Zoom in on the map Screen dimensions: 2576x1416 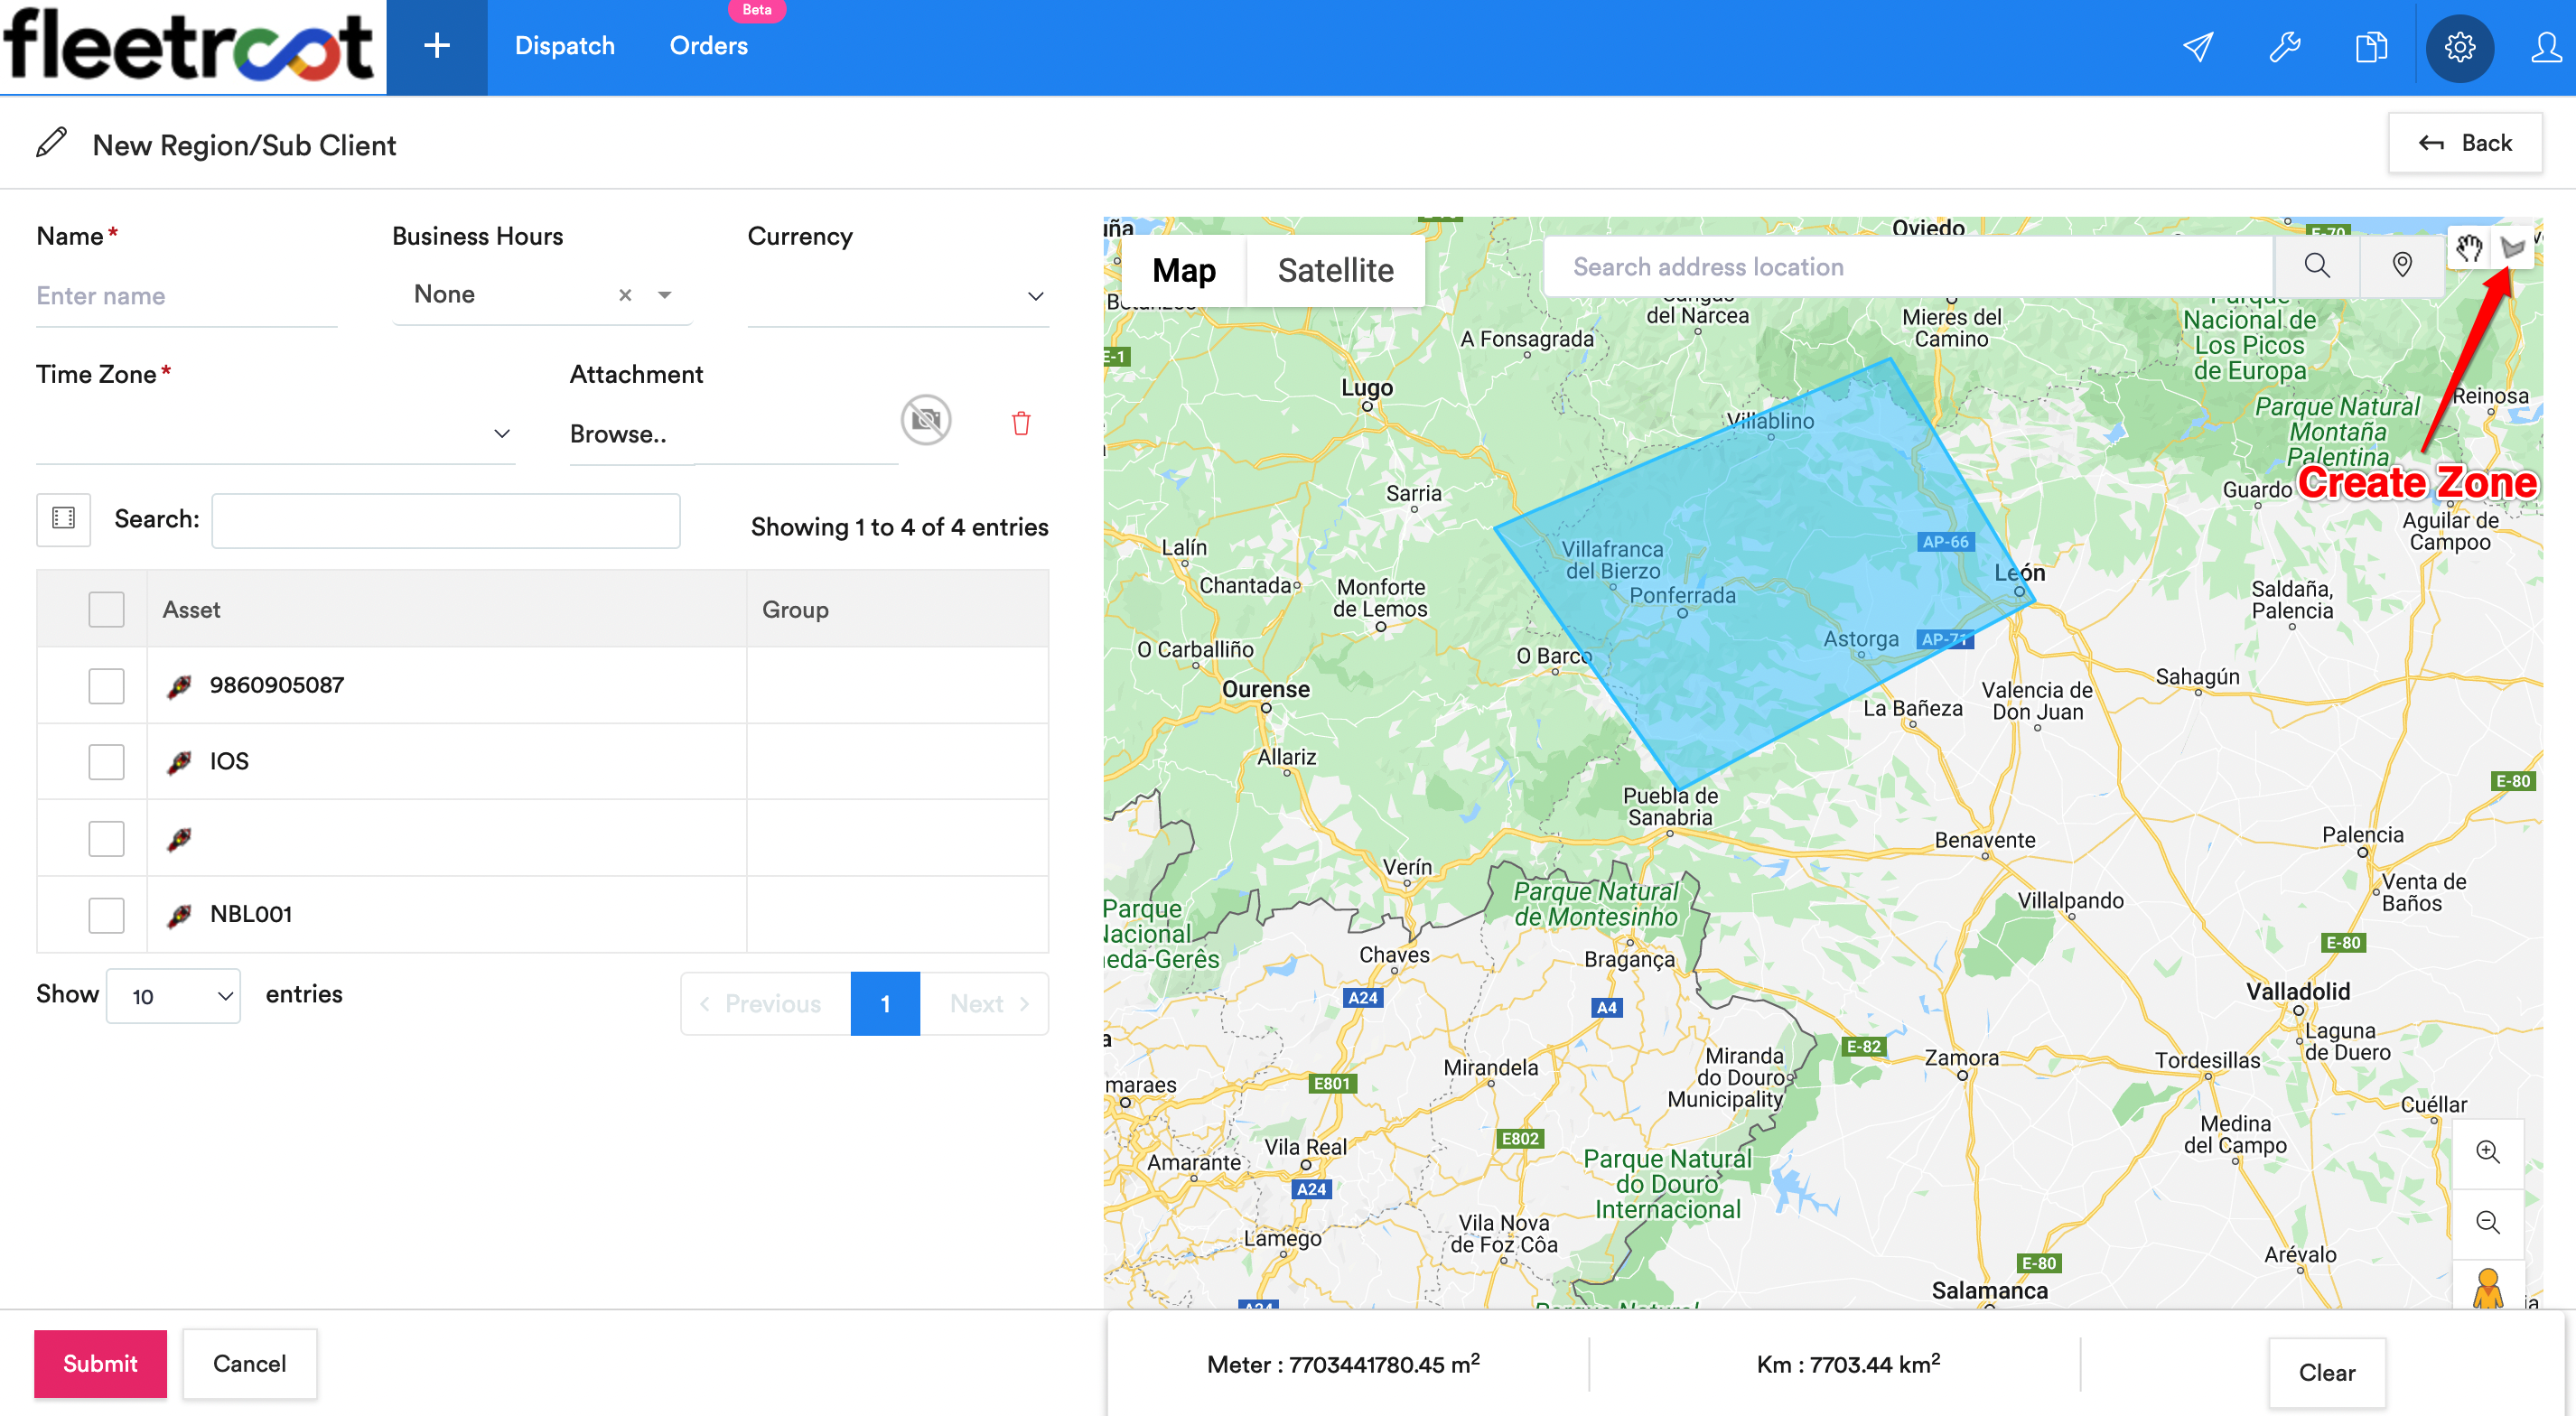click(x=2487, y=1151)
